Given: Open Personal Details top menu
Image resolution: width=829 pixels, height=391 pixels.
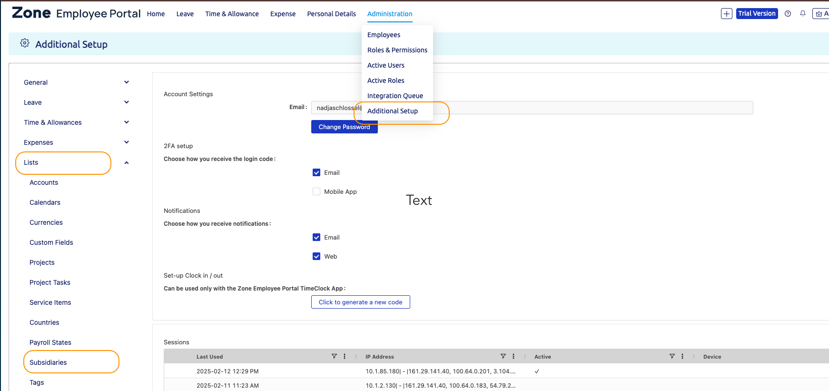Looking at the screenshot, I should [x=331, y=14].
